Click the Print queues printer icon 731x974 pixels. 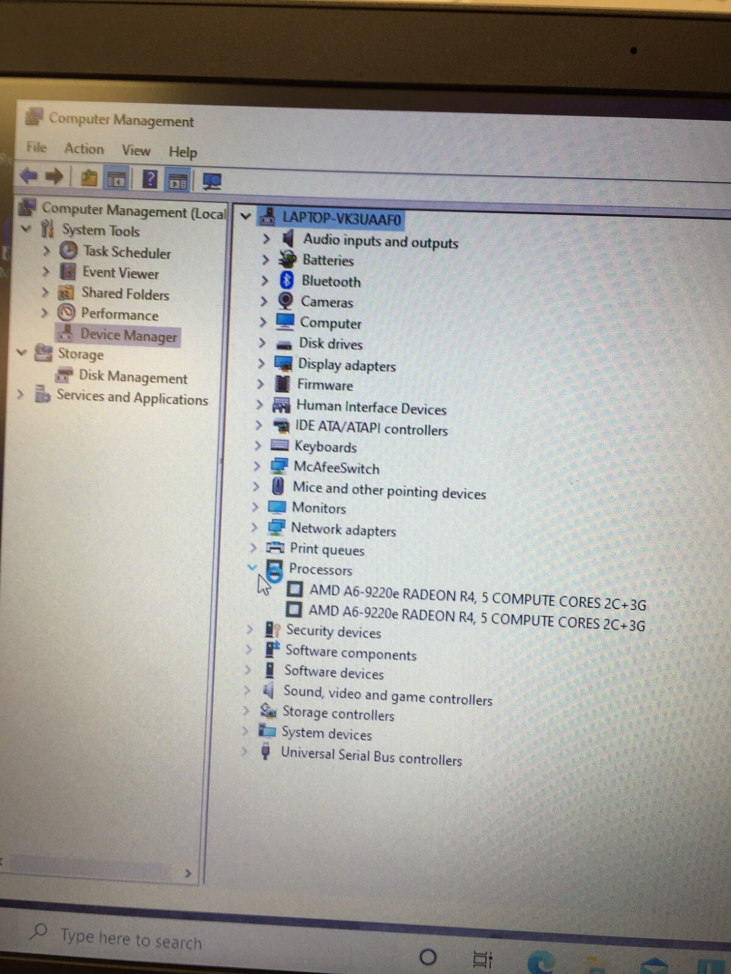[275, 547]
